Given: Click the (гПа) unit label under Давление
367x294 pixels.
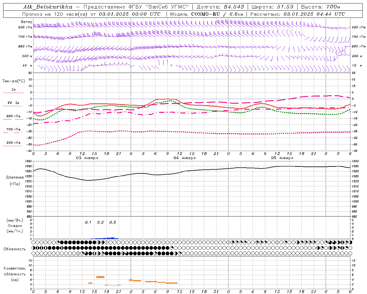Looking at the screenshot, I should click(15, 184).
